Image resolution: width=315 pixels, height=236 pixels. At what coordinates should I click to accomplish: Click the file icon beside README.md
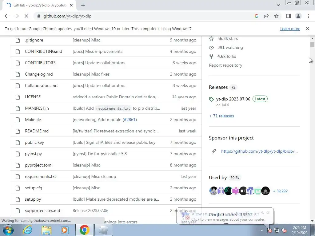[18, 131]
